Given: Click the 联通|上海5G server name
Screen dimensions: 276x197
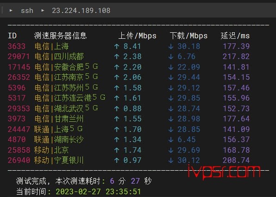Looking at the screenshot, I should pyautogui.click(x=58, y=129).
